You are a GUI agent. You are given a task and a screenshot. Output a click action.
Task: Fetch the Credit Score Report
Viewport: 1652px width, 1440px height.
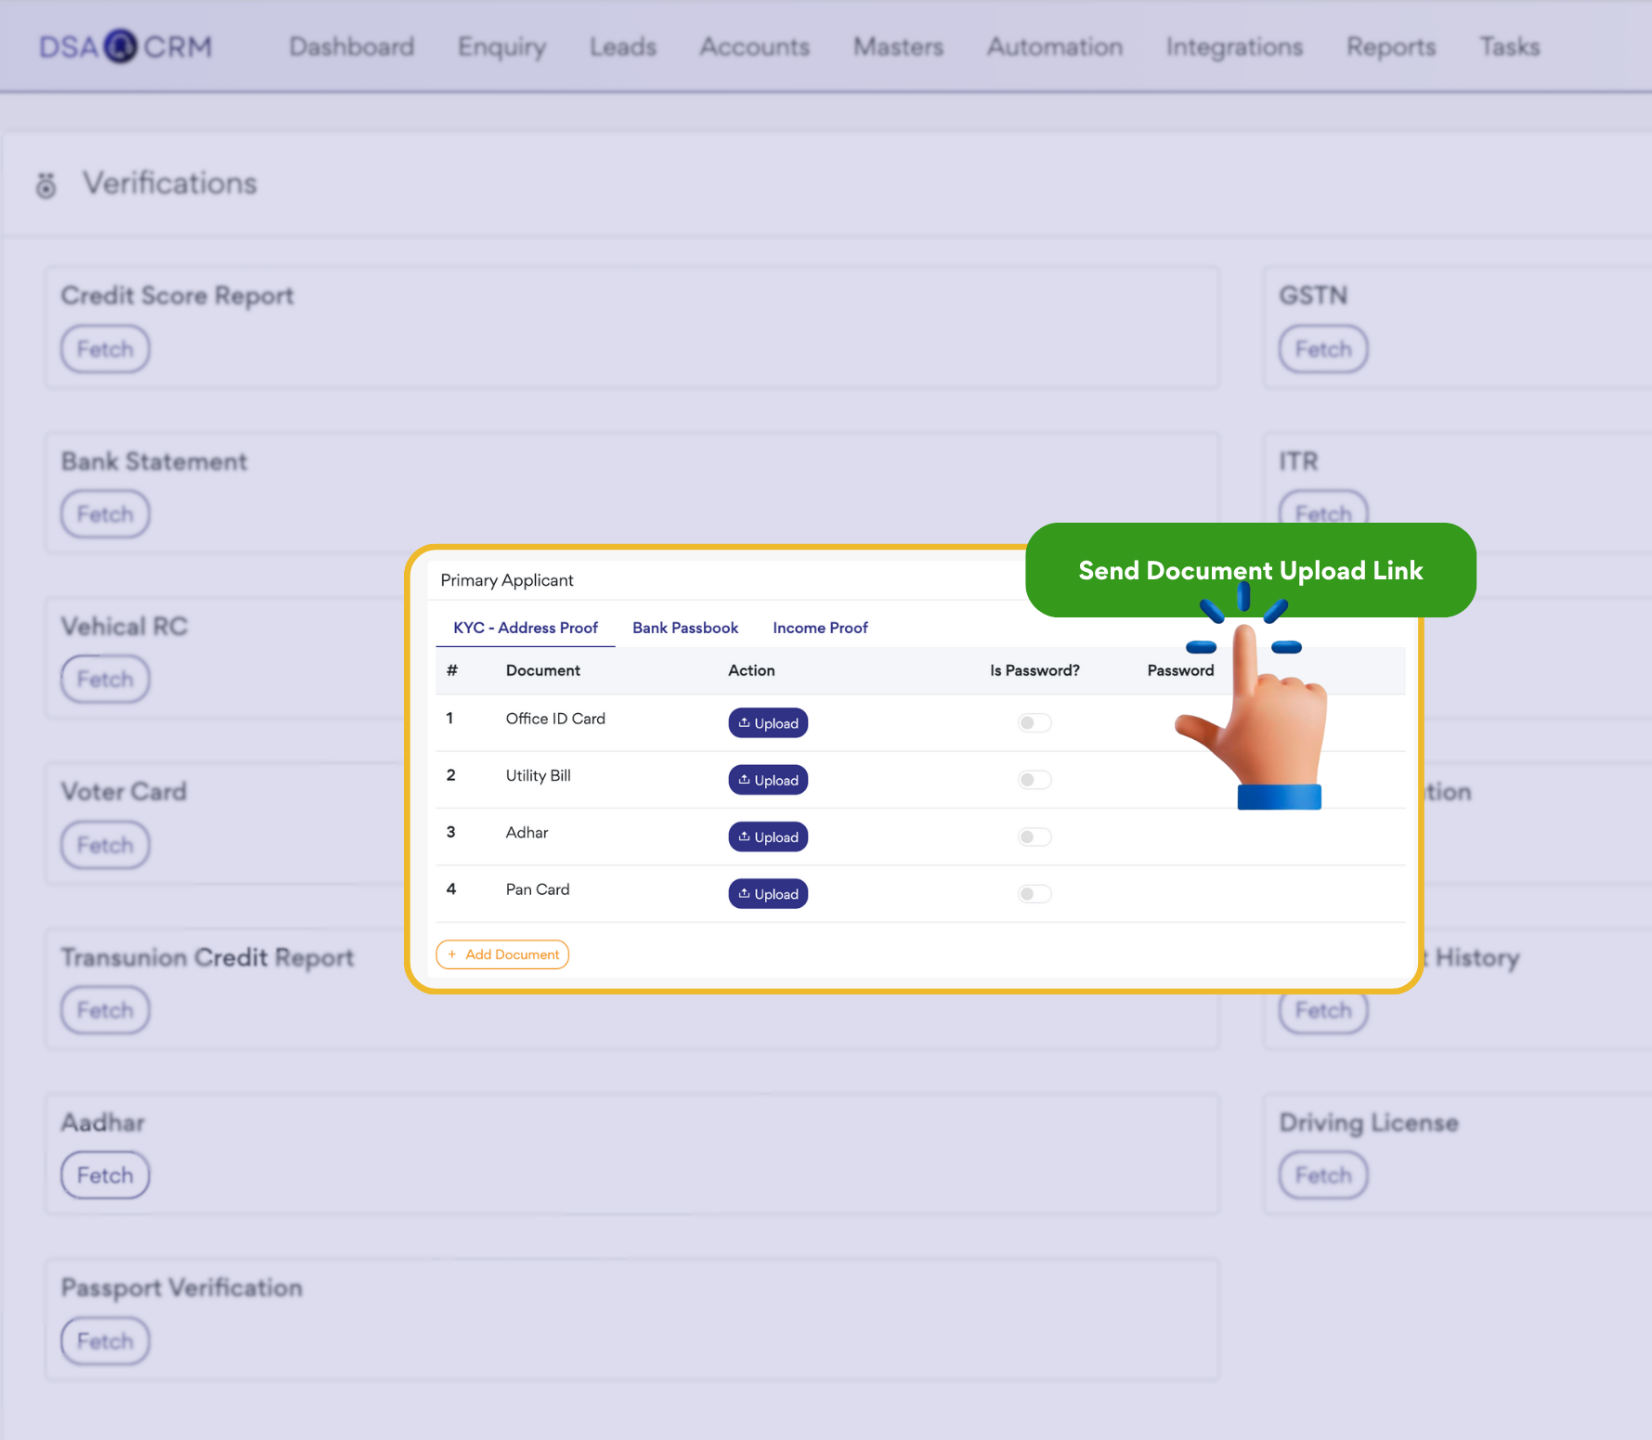tap(105, 349)
